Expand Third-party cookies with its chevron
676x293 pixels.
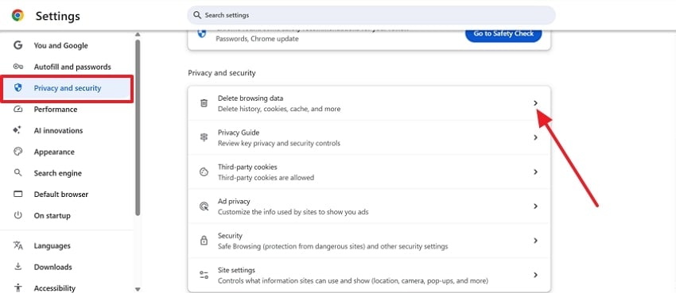coord(535,172)
